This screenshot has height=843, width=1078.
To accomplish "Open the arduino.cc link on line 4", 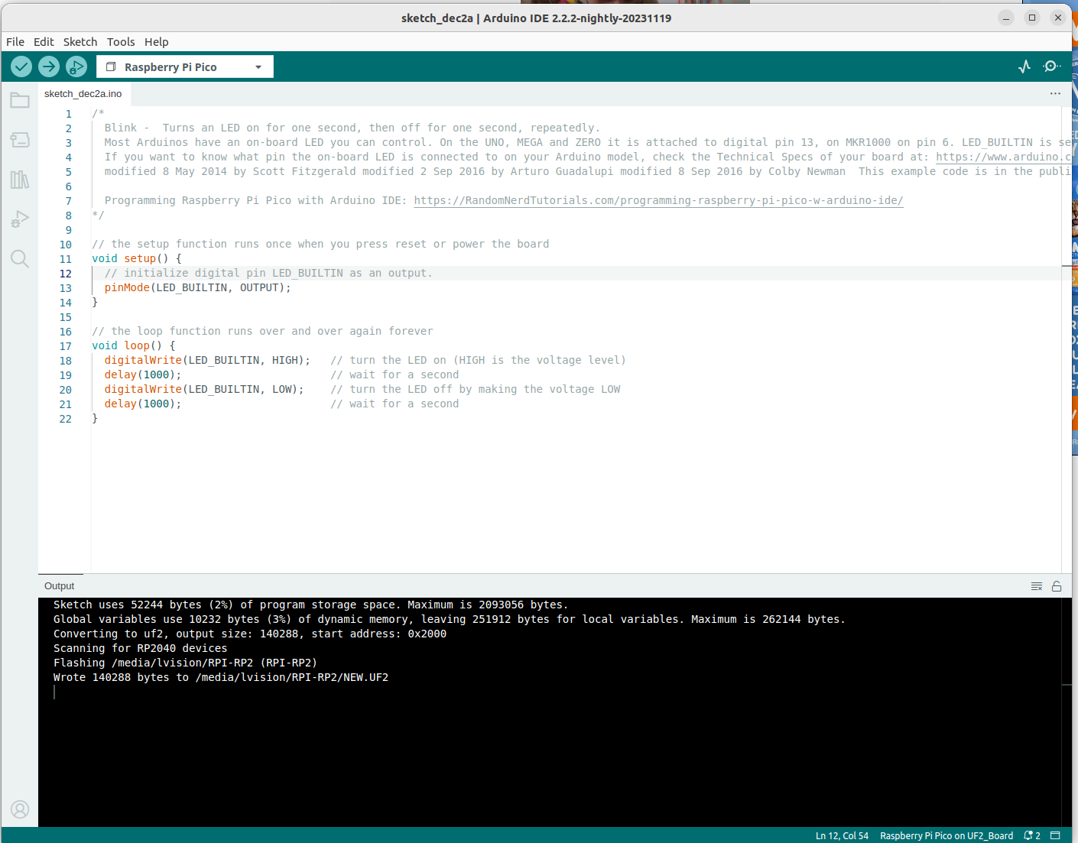I will (1003, 157).
